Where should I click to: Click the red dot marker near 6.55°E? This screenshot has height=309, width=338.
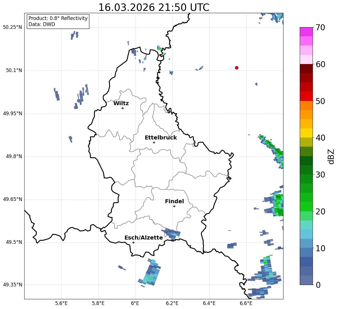(x=237, y=68)
